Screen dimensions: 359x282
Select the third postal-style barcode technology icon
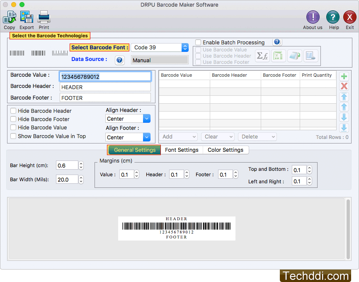click(60, 53)
